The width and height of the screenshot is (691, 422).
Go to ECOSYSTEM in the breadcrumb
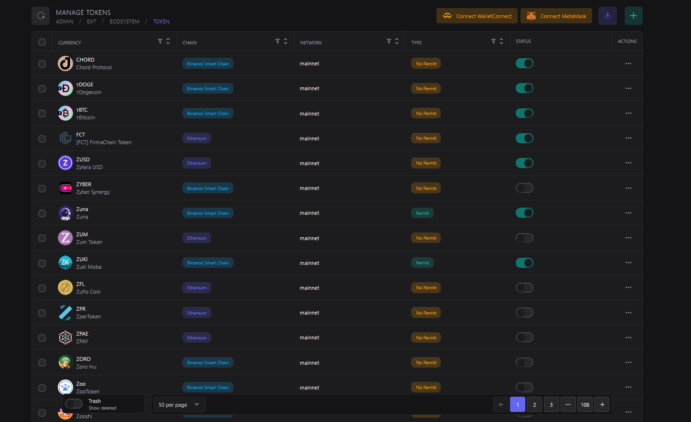click(125, 21)
